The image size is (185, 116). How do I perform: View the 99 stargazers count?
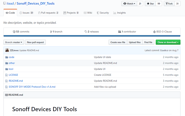click(159, 4)
